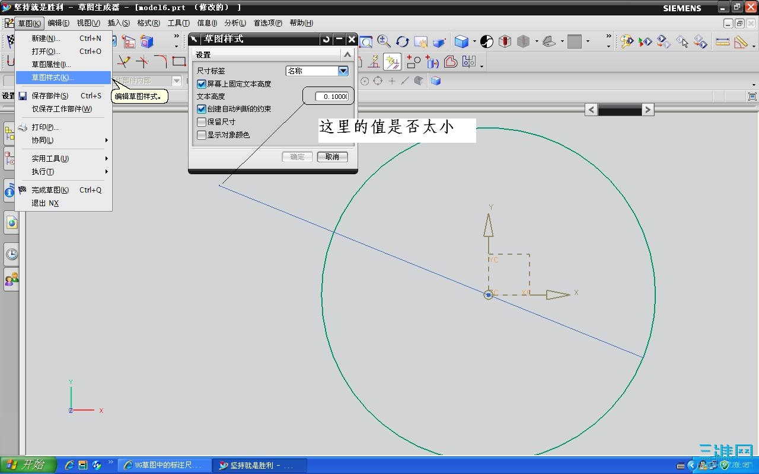759x474 pixels.
Task: Click the 退出 NX menu entry
Action: [x=63, y=203]
